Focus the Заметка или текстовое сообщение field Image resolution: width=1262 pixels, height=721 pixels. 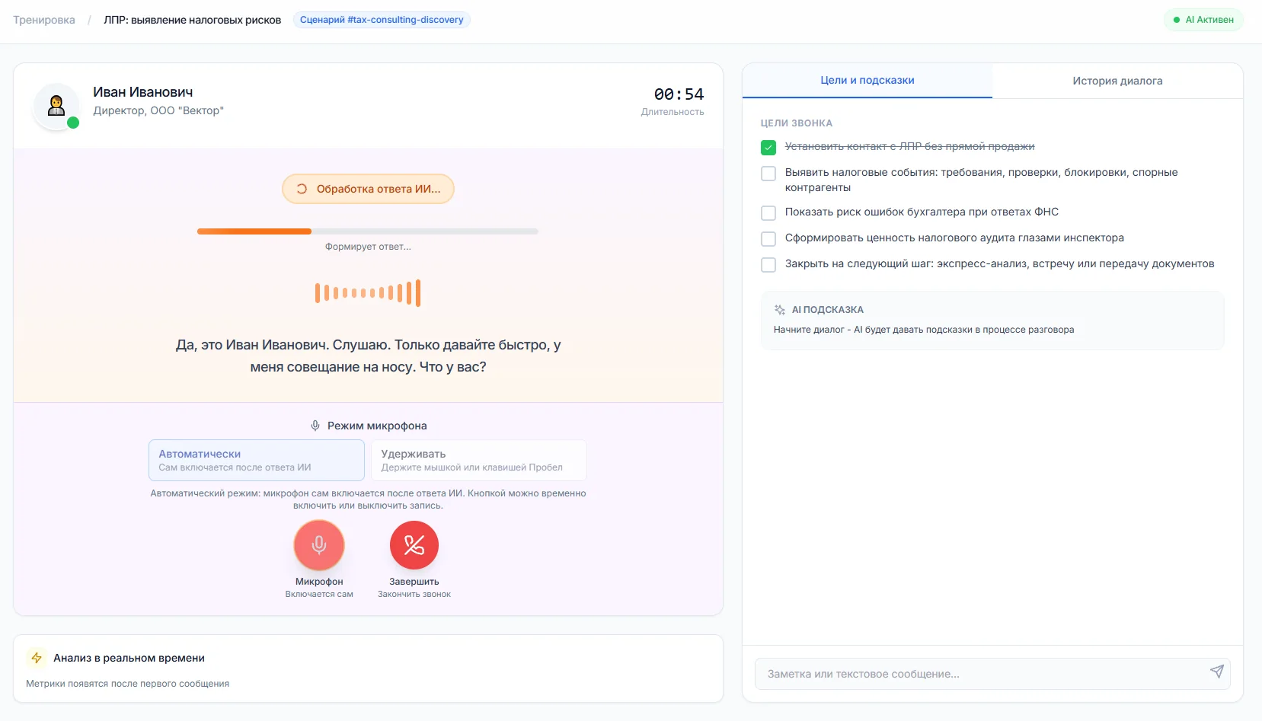pyautogui.click(x=992, y=674)
